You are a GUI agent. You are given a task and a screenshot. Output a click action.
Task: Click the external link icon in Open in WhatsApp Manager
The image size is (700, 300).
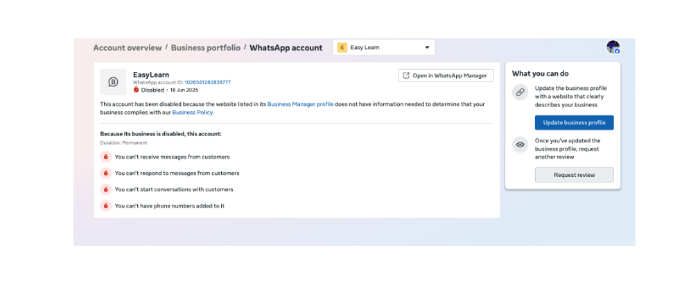406,75
